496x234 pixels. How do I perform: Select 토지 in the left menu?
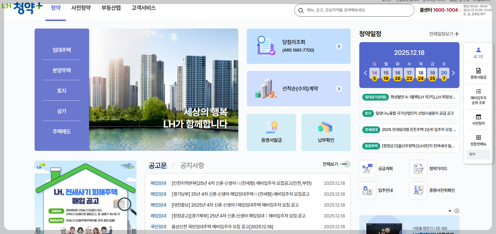point(62,91)
